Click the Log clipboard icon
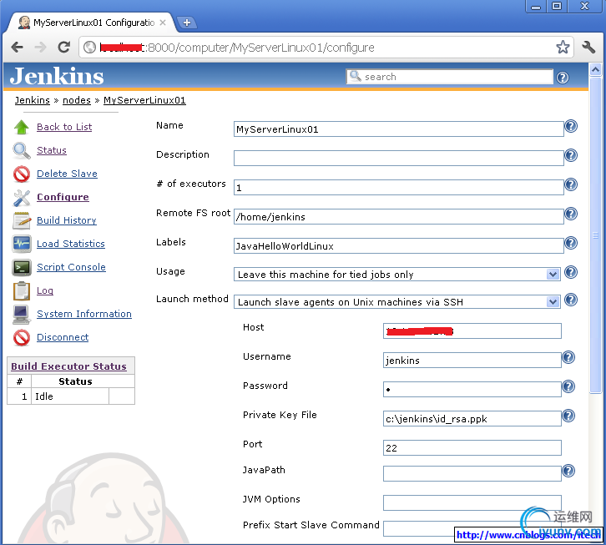Screen dimensions: 606x545 tap(22, 290)
